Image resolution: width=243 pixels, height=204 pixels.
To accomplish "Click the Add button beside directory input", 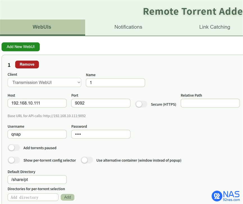I will tap(68, 197).
